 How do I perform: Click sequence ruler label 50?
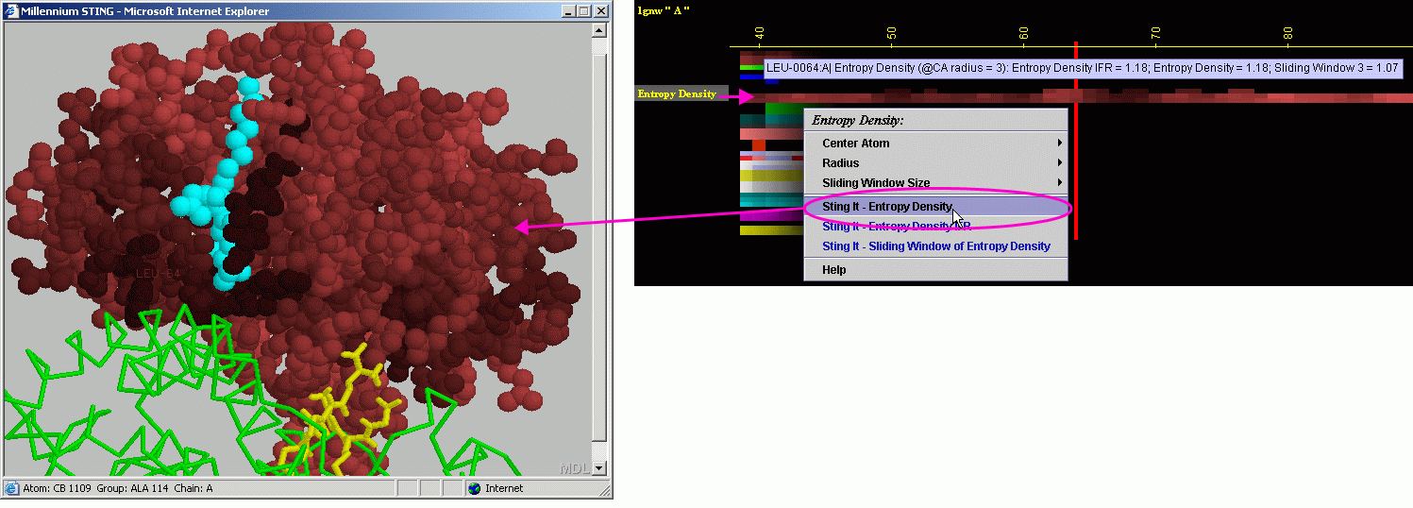pyautogui.click(x=891, y=33)
